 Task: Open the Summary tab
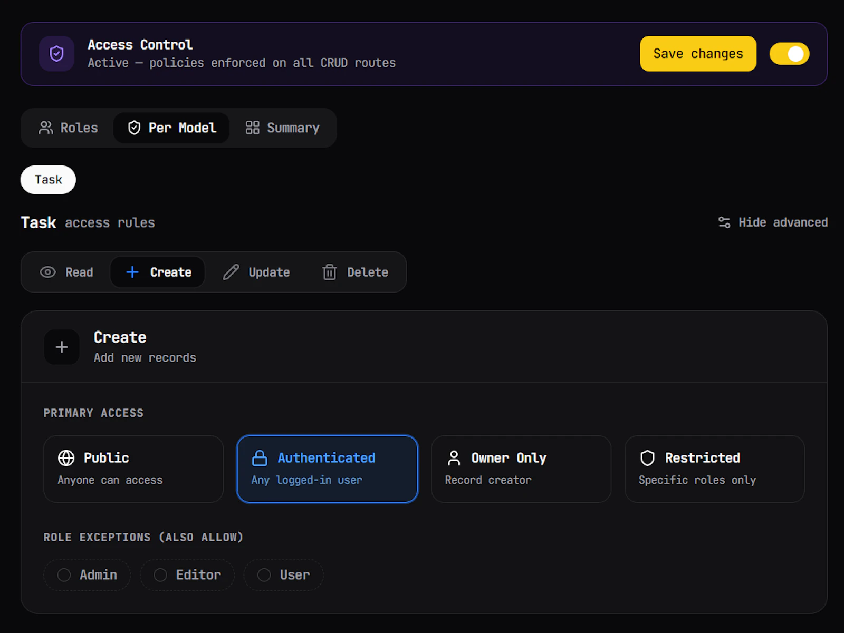point(283,128)
